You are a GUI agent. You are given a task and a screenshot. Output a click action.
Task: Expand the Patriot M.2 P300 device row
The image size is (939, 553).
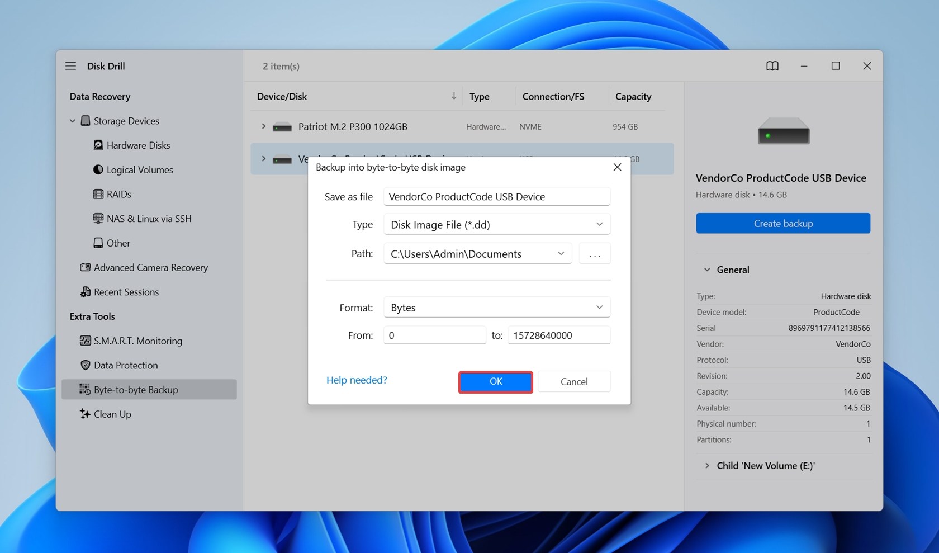coord(264,126)
